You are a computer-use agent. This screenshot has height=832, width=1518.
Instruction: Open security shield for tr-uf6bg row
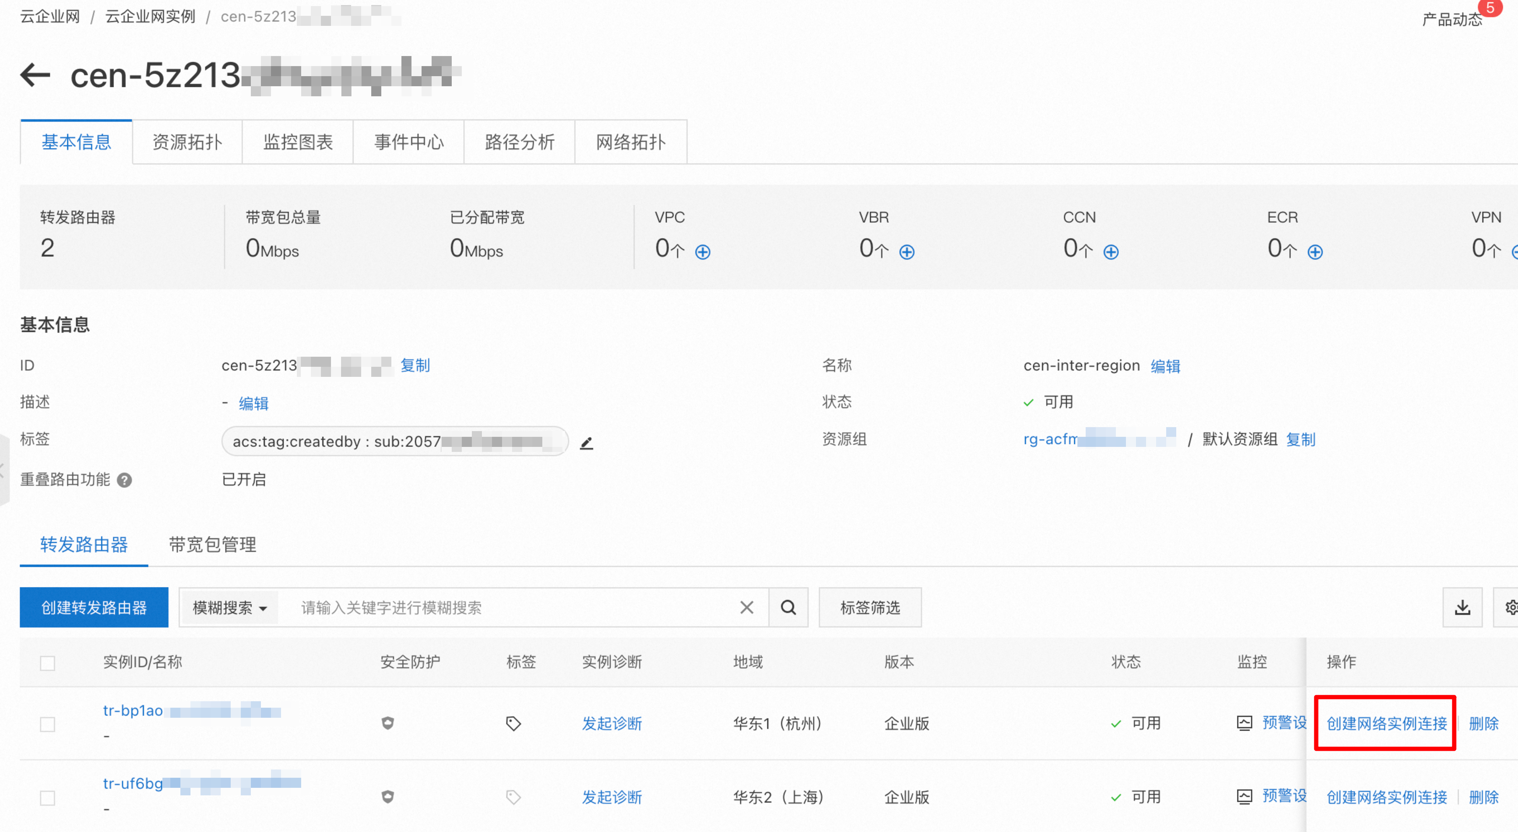[x=388, y=797]
